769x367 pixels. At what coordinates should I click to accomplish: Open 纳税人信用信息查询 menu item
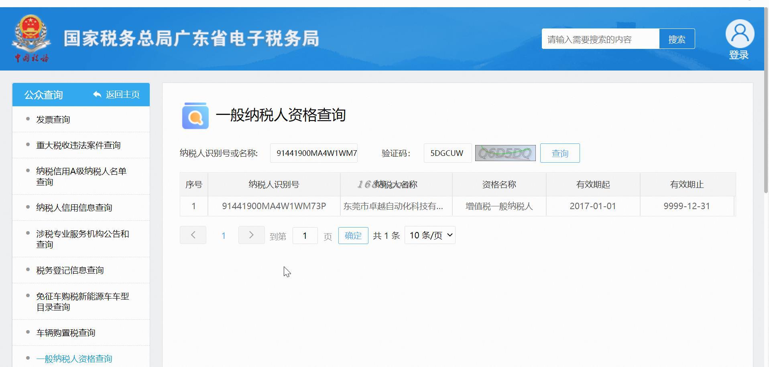pos(74,208)
